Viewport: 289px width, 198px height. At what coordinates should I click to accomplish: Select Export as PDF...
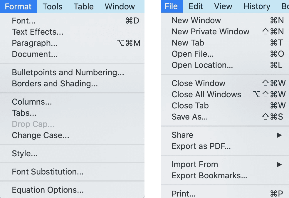pyautogui.click(x=201, y=146)
